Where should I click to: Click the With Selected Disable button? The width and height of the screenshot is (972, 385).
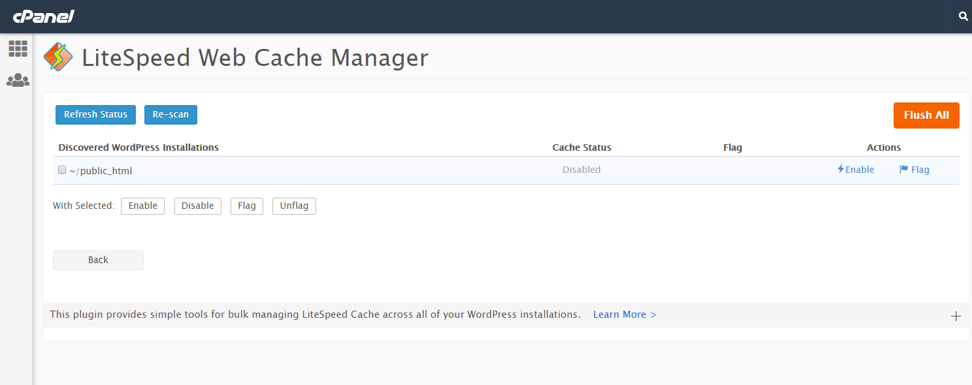tap(198, 206)
